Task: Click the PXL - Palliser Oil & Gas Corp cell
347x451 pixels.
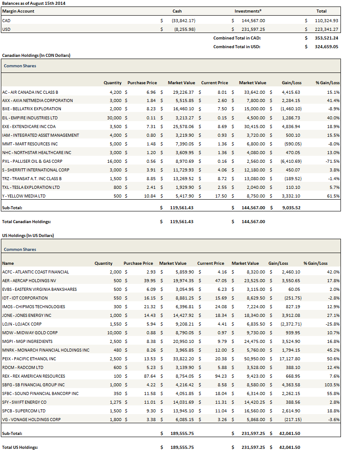Action: pos(32,161)
